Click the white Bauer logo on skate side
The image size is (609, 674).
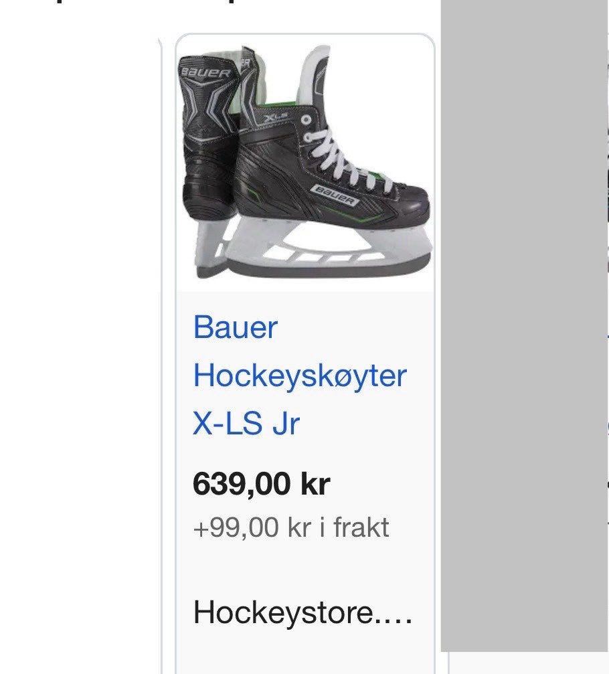[335, 195]
